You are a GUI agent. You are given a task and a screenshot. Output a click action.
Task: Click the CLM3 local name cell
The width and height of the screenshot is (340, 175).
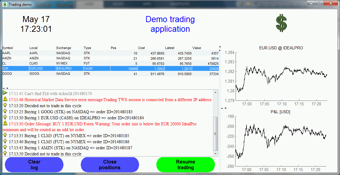[x=43, y=63]
